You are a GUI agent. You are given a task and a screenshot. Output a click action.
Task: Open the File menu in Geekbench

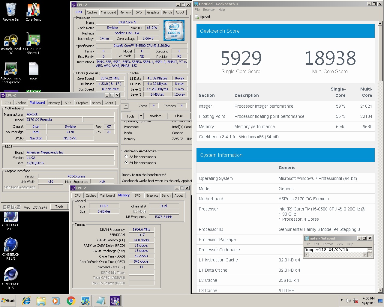pyautogui.click(x=197, y=10)
